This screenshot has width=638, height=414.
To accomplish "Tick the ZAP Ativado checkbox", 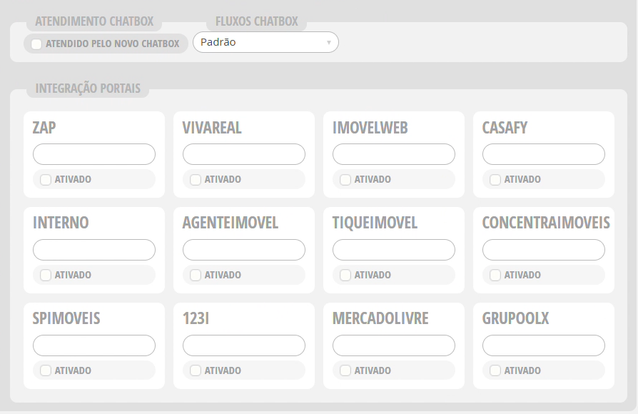I will pyautogui.click(x=46, y=180).
